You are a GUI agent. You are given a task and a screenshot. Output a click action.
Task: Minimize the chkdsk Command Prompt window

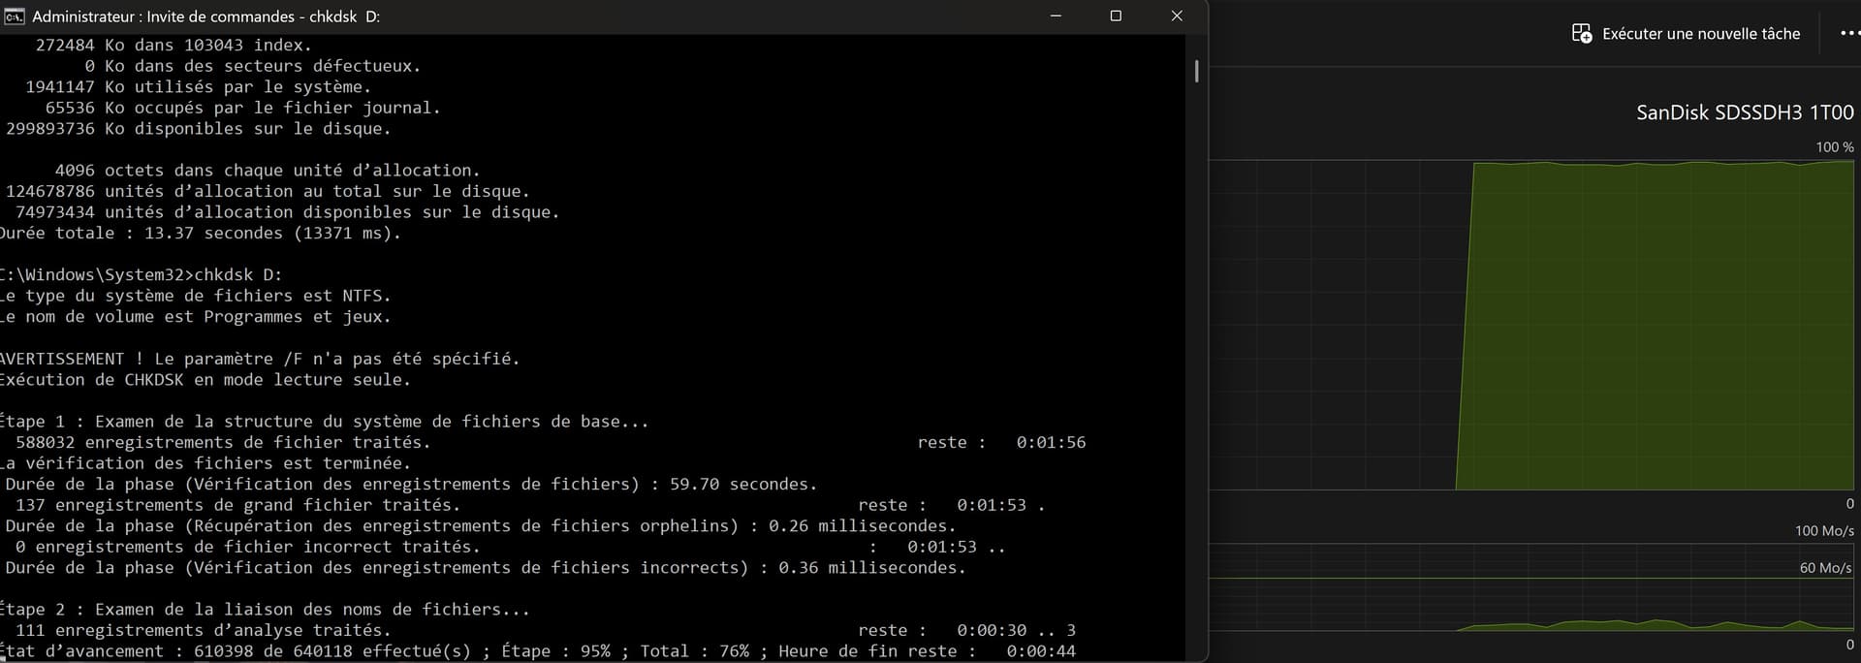point(1057,16)
